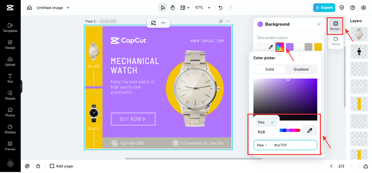Undo the last action
The width and height of the screenshot is (372, 173).
pos(221,8)
